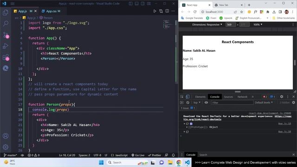Open the Google Translate bookmark
Screen dimensions: 297x167
click(x=192, y=18)
